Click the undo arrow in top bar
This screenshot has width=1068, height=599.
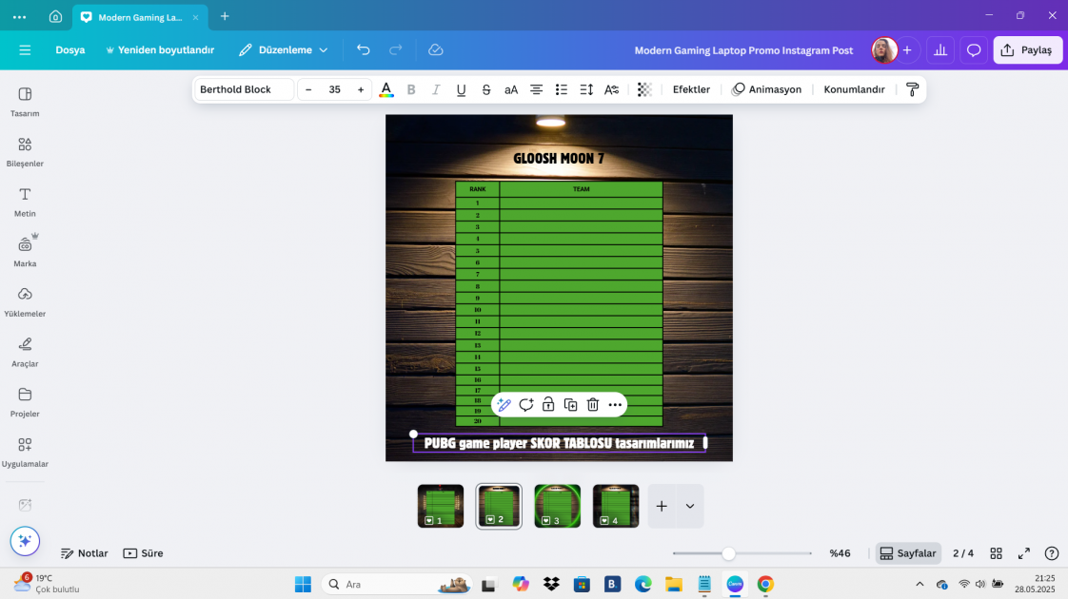pos(363,50)
